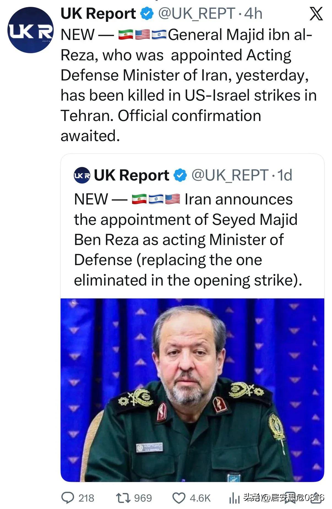Click the 4h timestamp
This screenshot has width=332, height=509.
(x=253, y=14)
